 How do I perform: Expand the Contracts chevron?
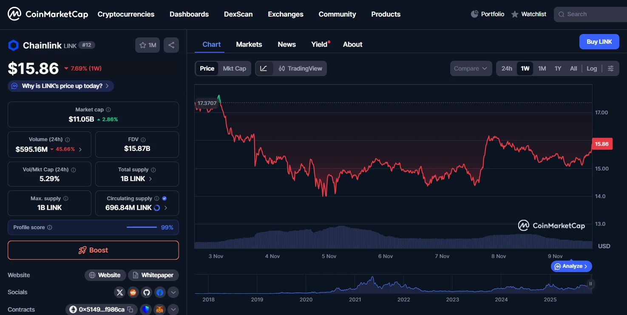pyautogui.click(x=173, y=309)
